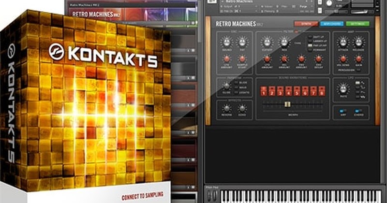Click the REVERB effects knob
Image resolution: width=387 pixels, height=203 pixels.
pyautogui.click(x=226, y=108)
